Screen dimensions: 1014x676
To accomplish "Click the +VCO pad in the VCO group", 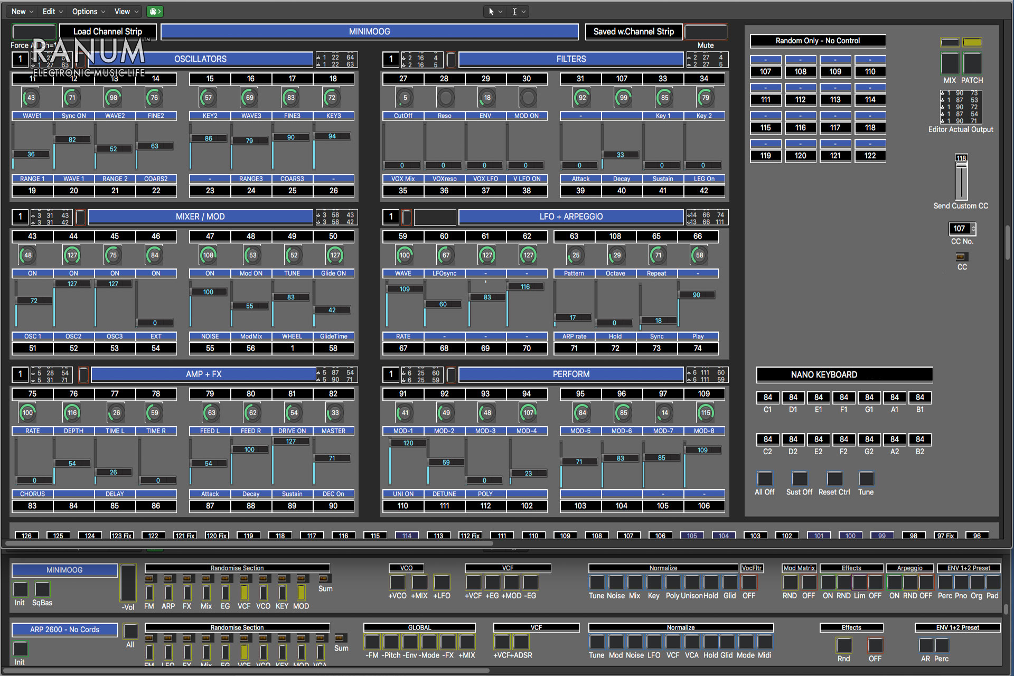I will pos(398,583).
